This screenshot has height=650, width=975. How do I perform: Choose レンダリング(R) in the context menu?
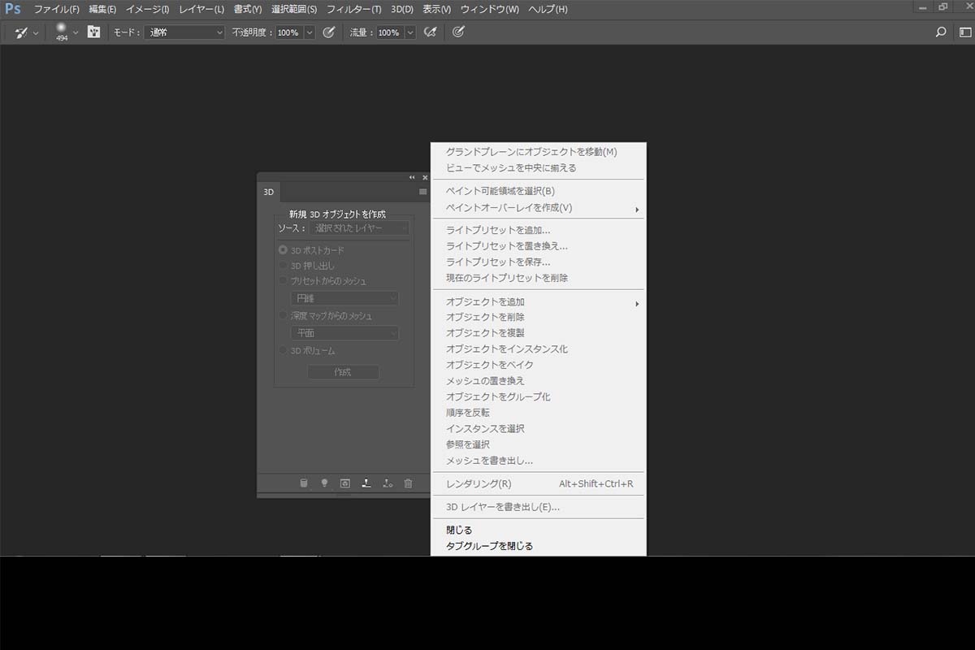tap(539, 483)
